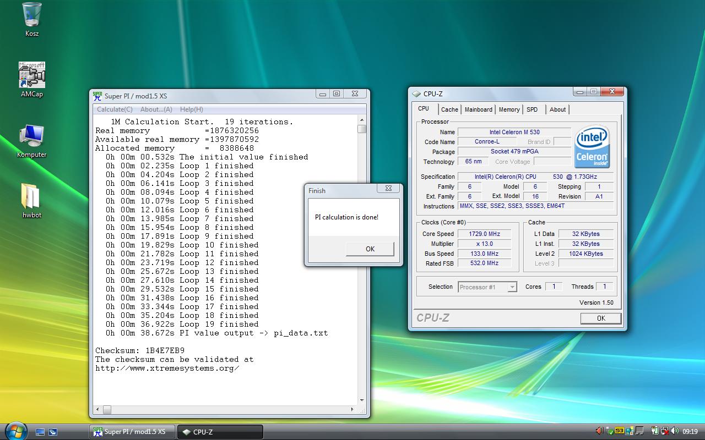Open the Processor #1 selection dropdown

[487, 287]
